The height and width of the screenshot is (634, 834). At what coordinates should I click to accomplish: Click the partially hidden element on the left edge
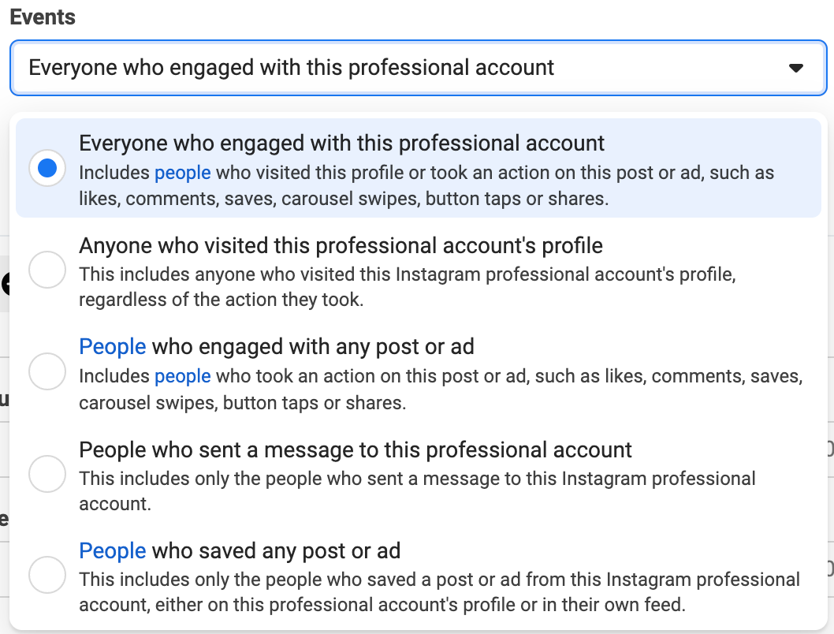click(x=4, y=284)
